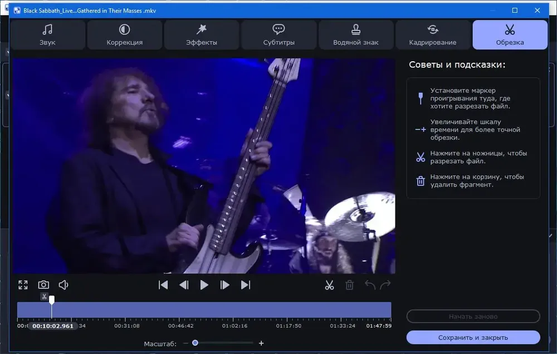
Task: Delete the fragment with the trash icon
Action: (x=350, y=285)
